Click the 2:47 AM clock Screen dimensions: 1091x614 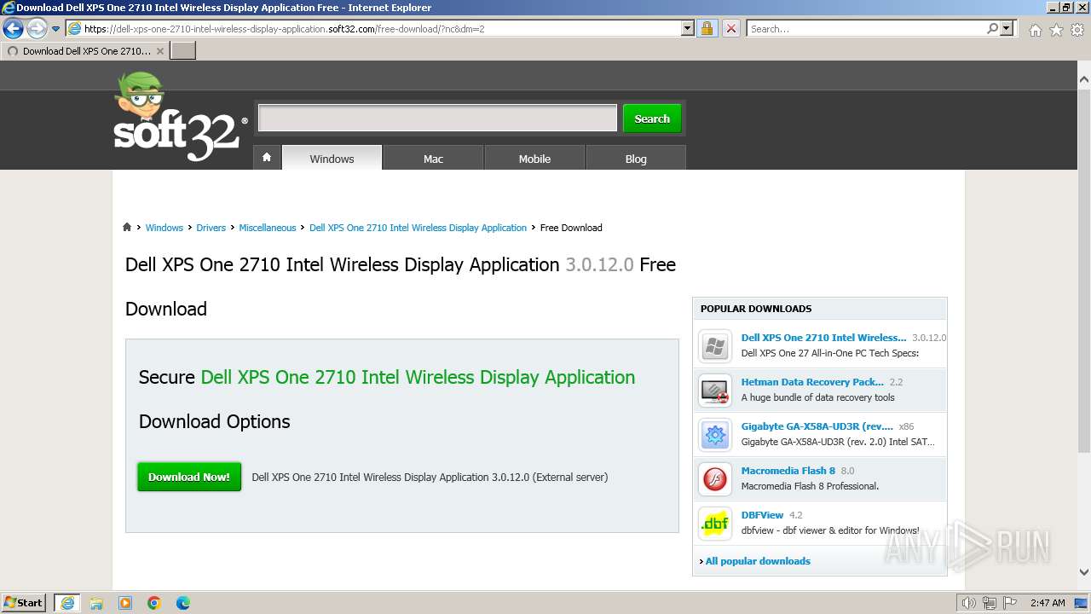tap(1048, 603)
